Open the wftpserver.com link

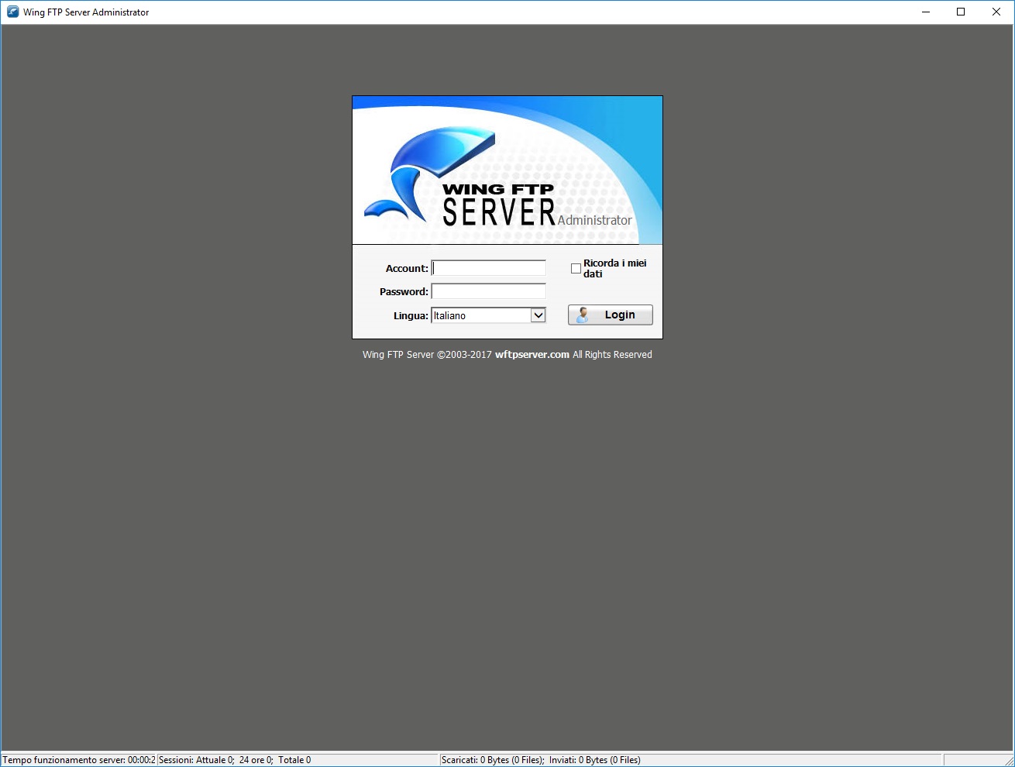[x=532, y=355]
